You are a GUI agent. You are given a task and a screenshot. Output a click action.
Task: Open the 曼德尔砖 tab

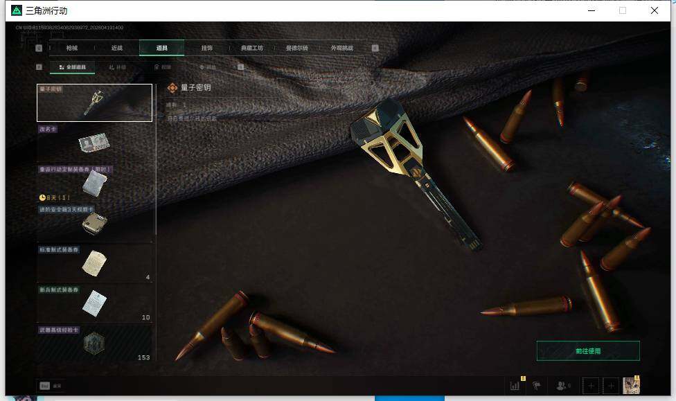[297, 48]
